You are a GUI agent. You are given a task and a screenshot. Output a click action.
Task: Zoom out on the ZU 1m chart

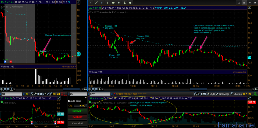pos(96,89)
